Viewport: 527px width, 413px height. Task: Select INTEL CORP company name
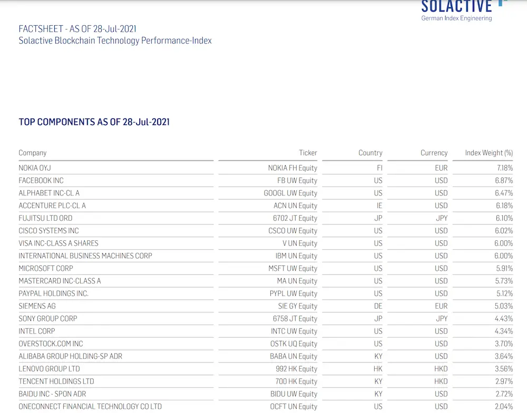37,331
